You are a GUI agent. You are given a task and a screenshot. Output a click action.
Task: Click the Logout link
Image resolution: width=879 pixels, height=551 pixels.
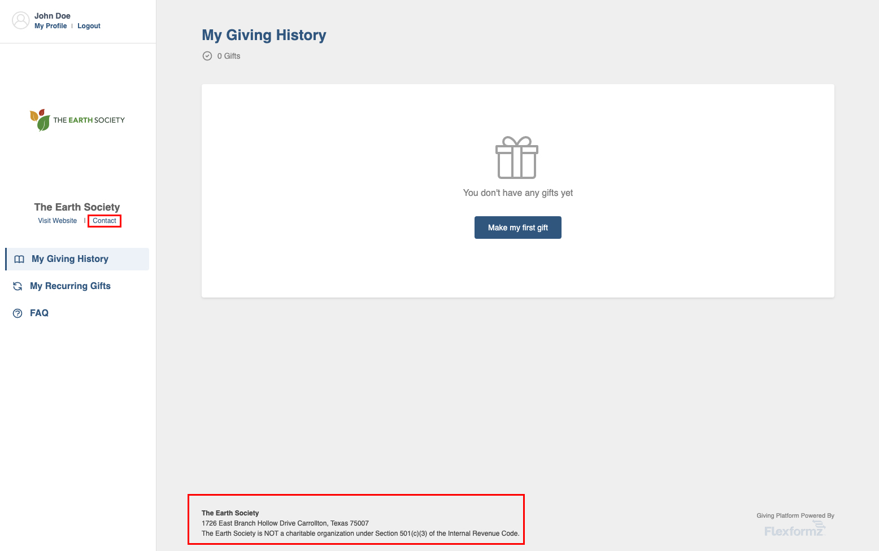[x=89, y=25]
